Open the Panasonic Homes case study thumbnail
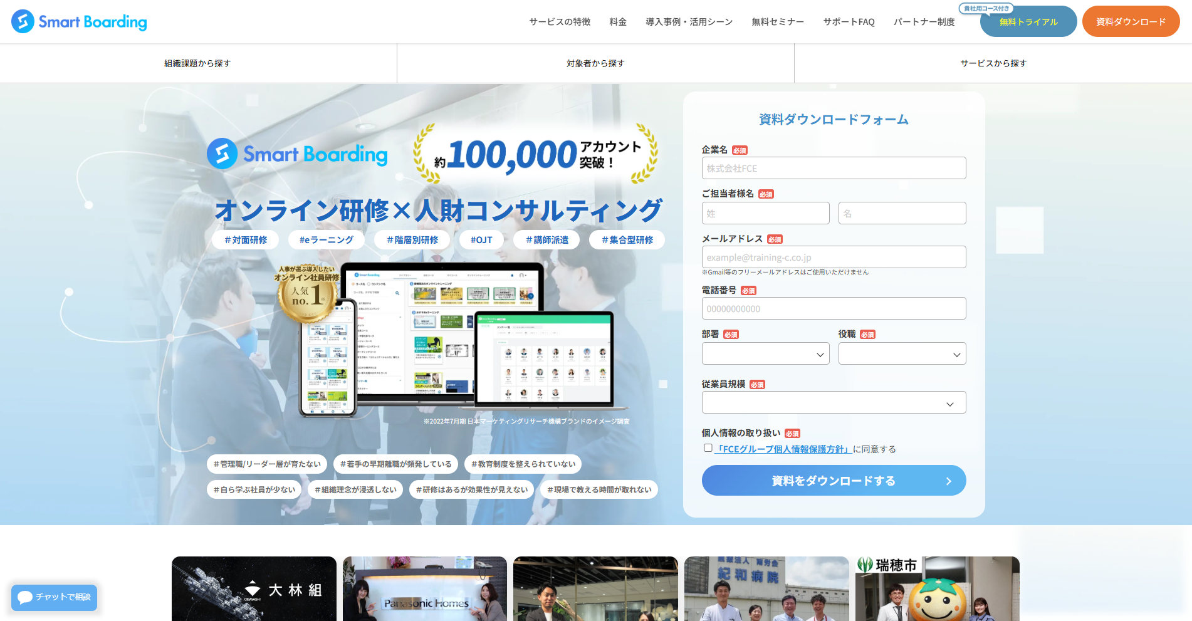Screen dimensions: 1192x621 tap(425, 588)
